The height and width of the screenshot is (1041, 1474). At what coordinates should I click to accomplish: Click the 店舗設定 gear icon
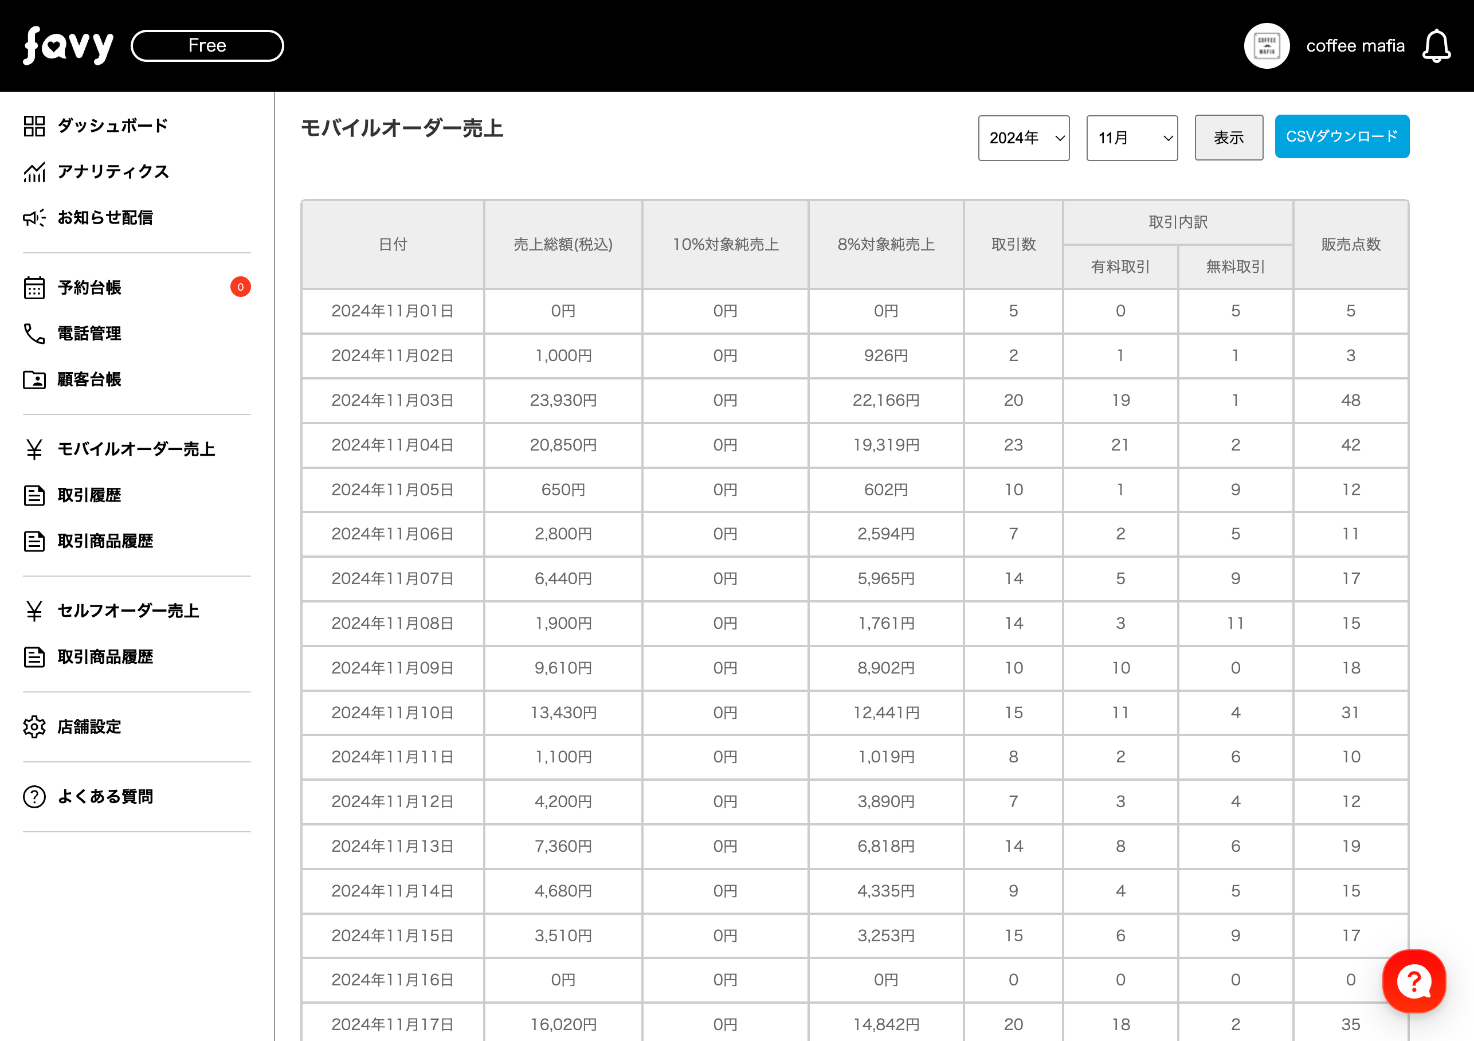pos(34,726)
